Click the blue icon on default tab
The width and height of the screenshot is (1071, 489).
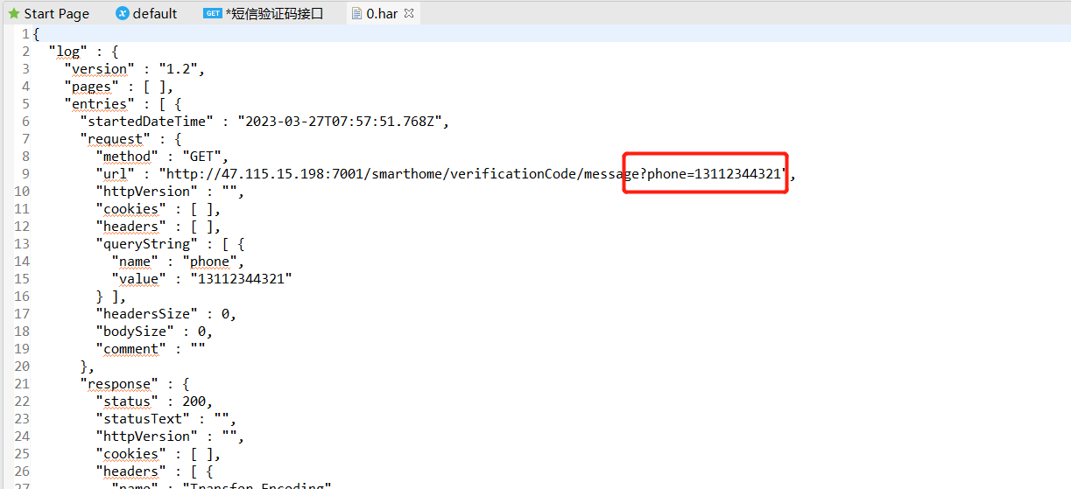coord(123,14)
